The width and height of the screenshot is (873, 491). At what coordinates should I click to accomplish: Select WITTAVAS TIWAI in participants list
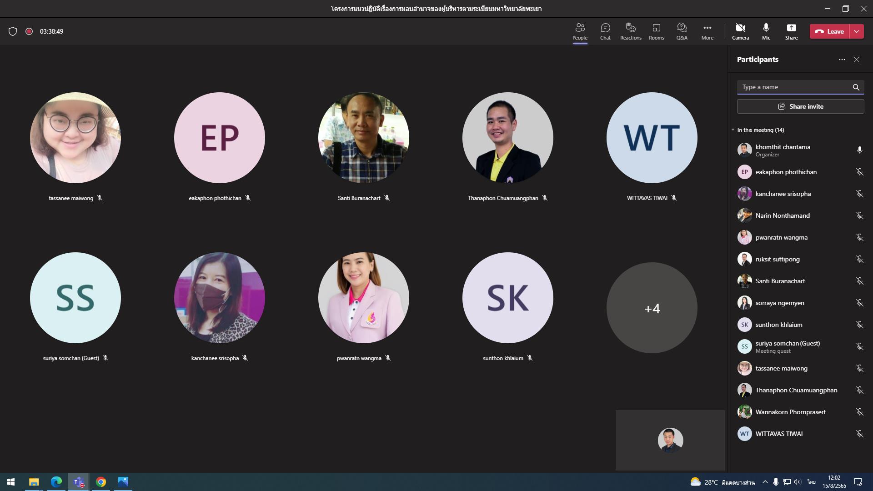point(800,434)
